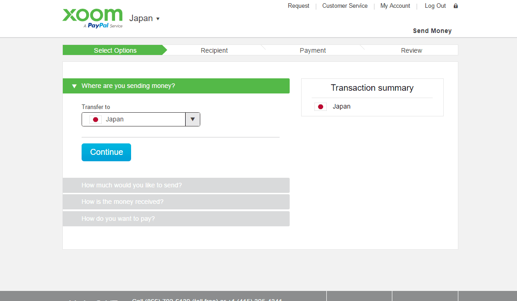This screenshot has height=301, width=517.
Task: Open the Send Money tab
Action: click(432, 31)
